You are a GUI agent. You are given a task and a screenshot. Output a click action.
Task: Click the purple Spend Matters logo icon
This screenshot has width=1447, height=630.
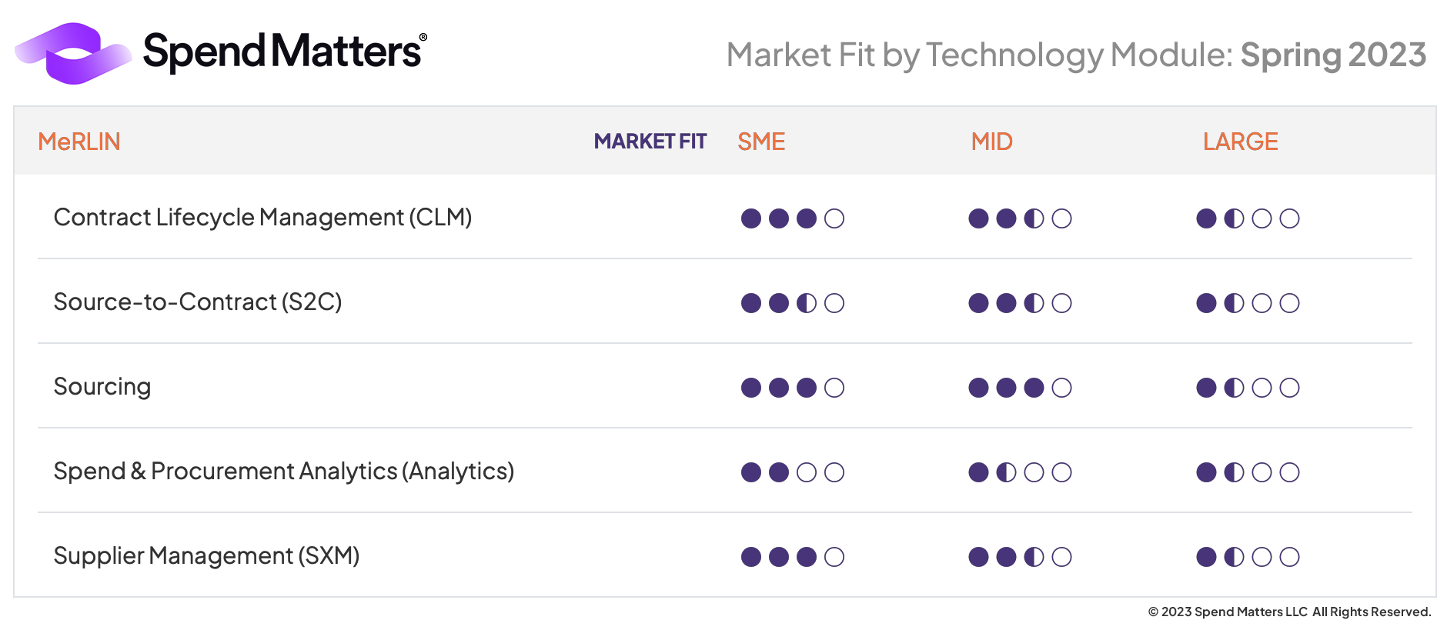[x=73, y=52]
